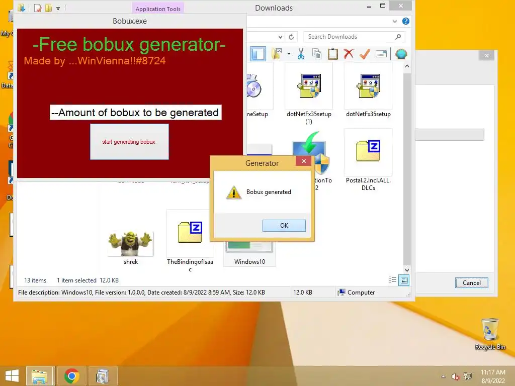Click the third taskbar application icon

pyautogui.click(x=103, y=376)
